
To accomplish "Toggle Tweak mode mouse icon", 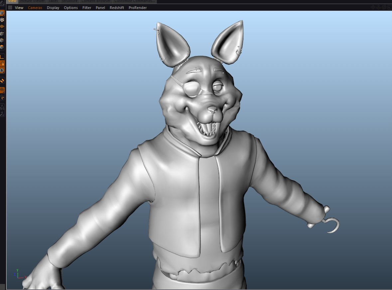I will (x=2, y=64).
